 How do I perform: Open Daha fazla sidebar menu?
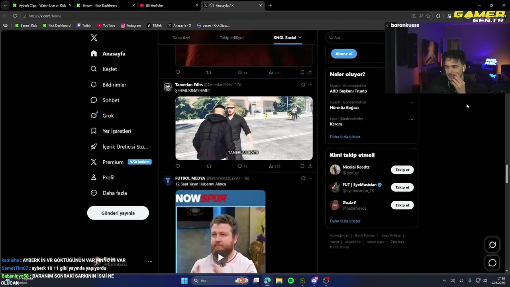(109, 193)
